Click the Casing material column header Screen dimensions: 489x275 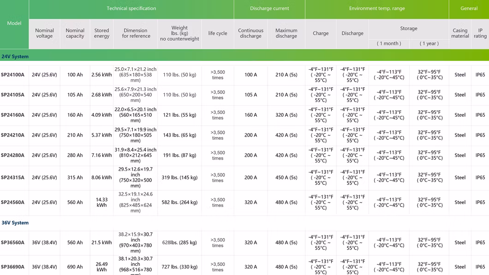[460, 34]
